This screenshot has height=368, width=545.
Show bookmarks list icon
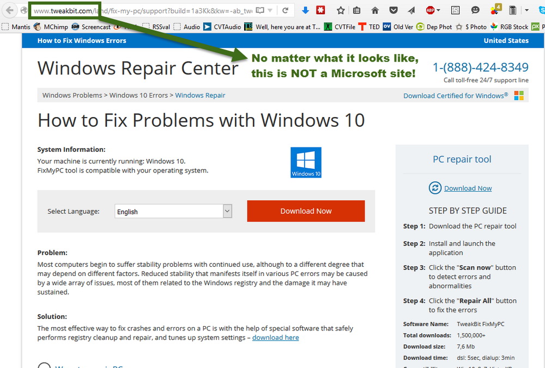pyautogui.click(x=356, y=10)
